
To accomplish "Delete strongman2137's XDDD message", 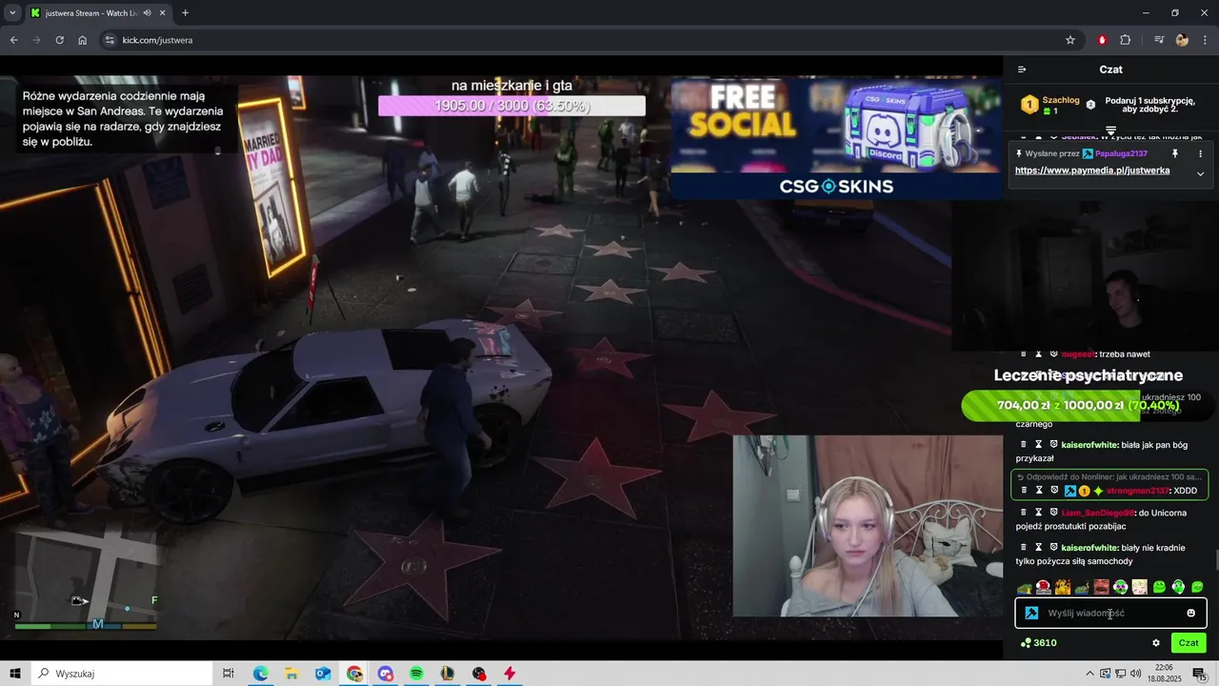I will pyautogui.click(x=1024, y=491).
